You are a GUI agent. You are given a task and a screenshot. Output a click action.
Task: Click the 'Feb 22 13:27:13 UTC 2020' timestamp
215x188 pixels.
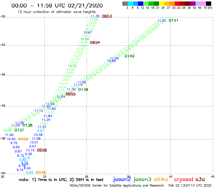[x=190, y=185]
